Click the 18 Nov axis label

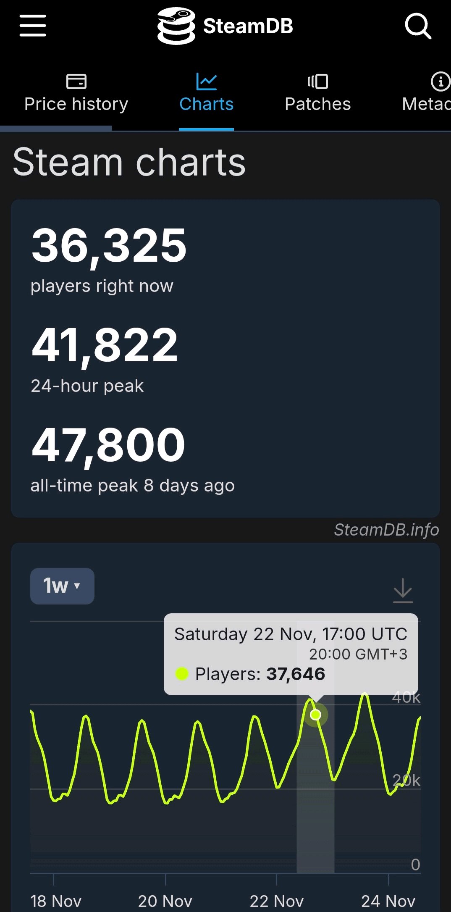pos(56,901)
